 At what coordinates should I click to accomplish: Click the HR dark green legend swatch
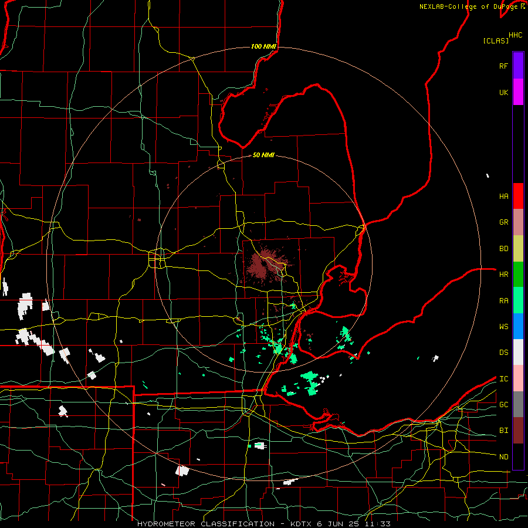point(518,274)
